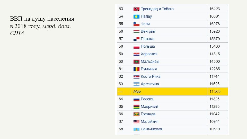Viewport: 247px width, 139px height.
Task: Click the Panama flag icon
Action: pyautogui.click(x=136, y=39)
